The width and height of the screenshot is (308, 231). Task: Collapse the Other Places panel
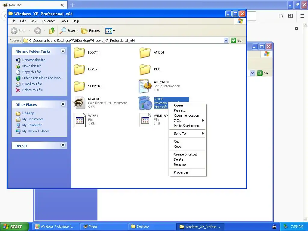pyautogui.click(x=63, y=104)
